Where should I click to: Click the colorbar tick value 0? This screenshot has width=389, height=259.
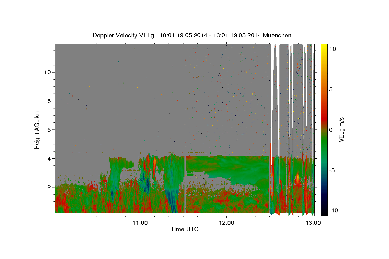coord(331,130)
